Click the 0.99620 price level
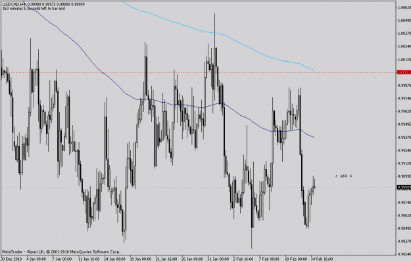The height and width of the screenshot is (262, 411). [404, 111]
